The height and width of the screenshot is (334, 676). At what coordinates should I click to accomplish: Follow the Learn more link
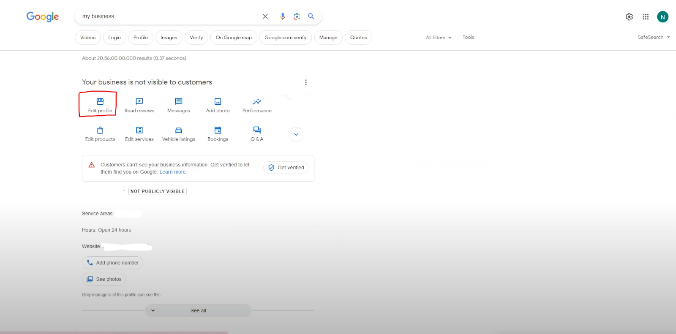[172, 172]
